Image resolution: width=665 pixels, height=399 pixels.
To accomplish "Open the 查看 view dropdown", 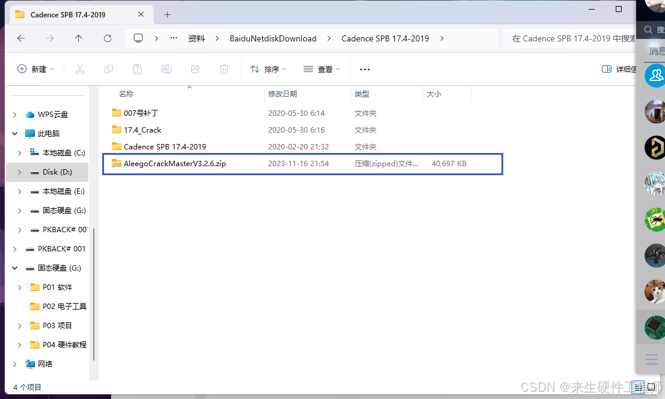I will [x=322, y=69].
